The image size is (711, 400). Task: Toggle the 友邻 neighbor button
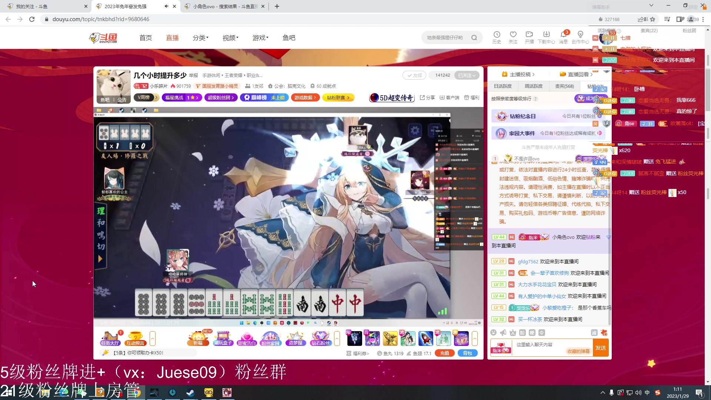coord(414,75)
